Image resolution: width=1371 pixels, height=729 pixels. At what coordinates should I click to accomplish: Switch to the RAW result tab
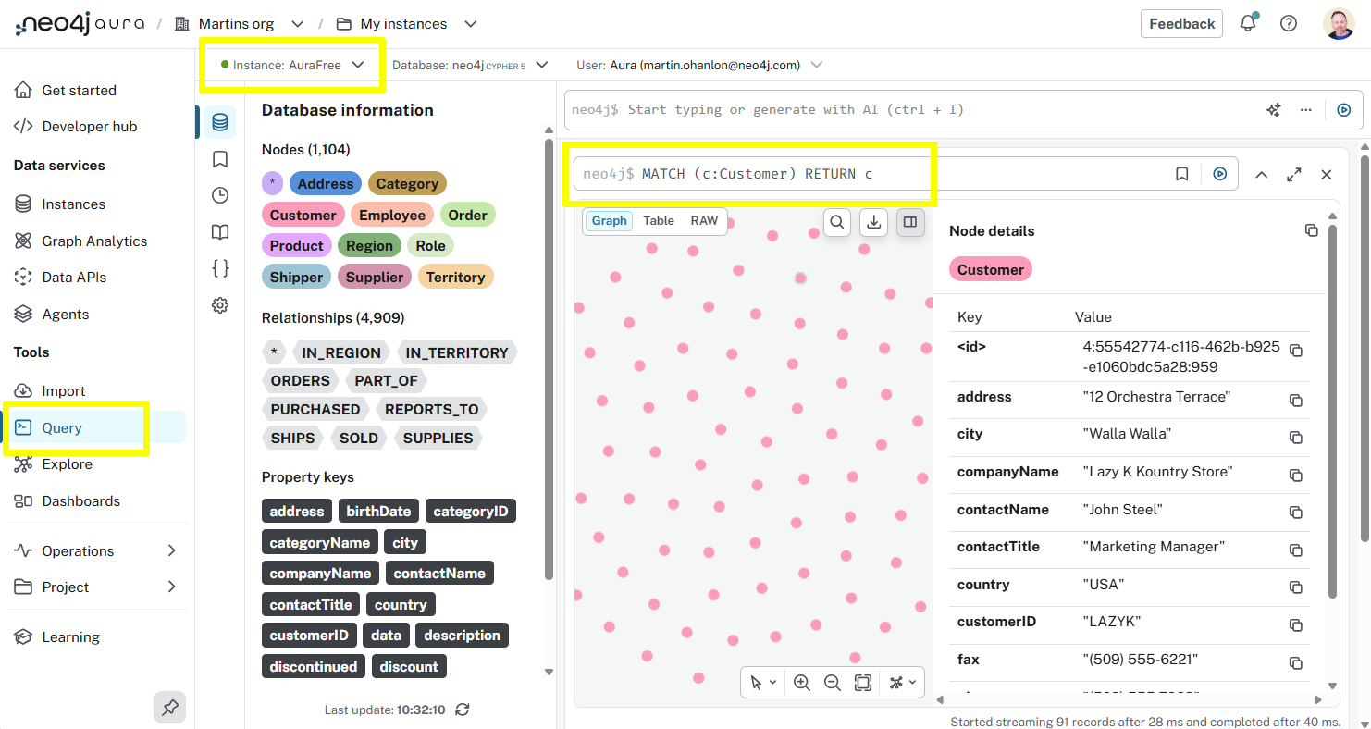[704, 220]
